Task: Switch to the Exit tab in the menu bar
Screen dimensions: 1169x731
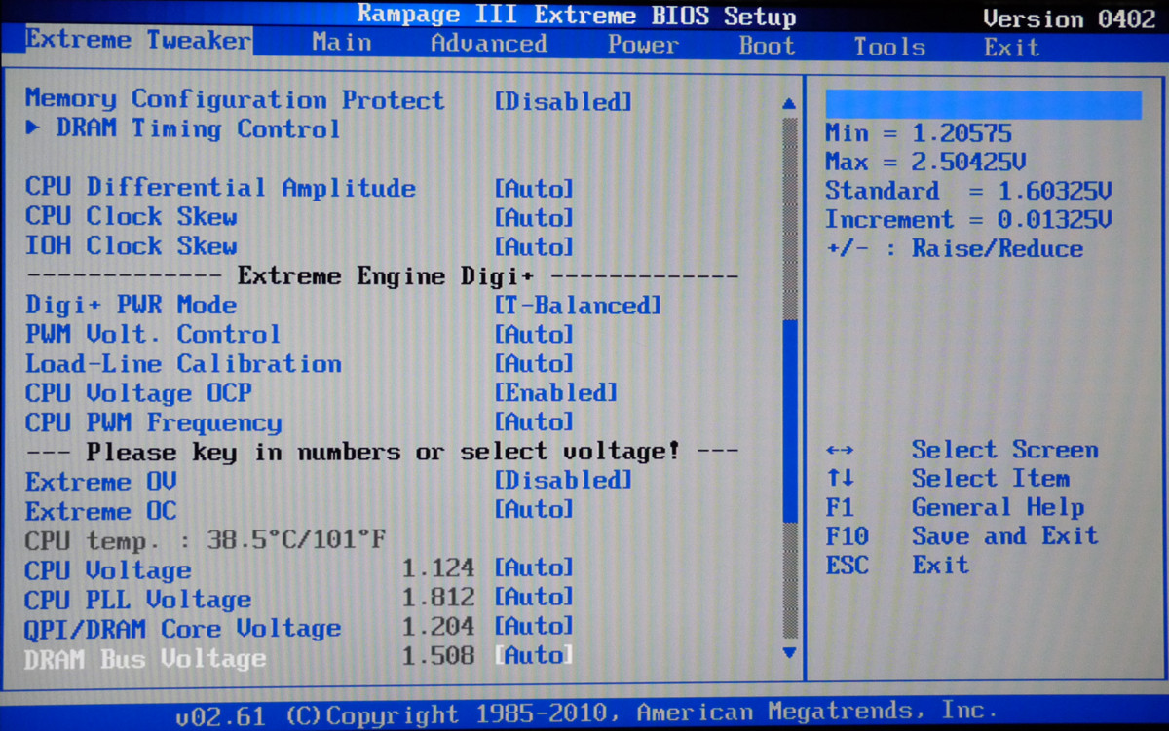Action: pos(1011,48)
